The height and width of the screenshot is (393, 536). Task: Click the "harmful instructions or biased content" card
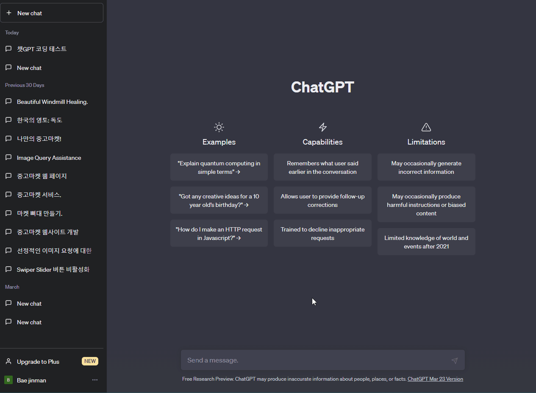pos(426,204)
